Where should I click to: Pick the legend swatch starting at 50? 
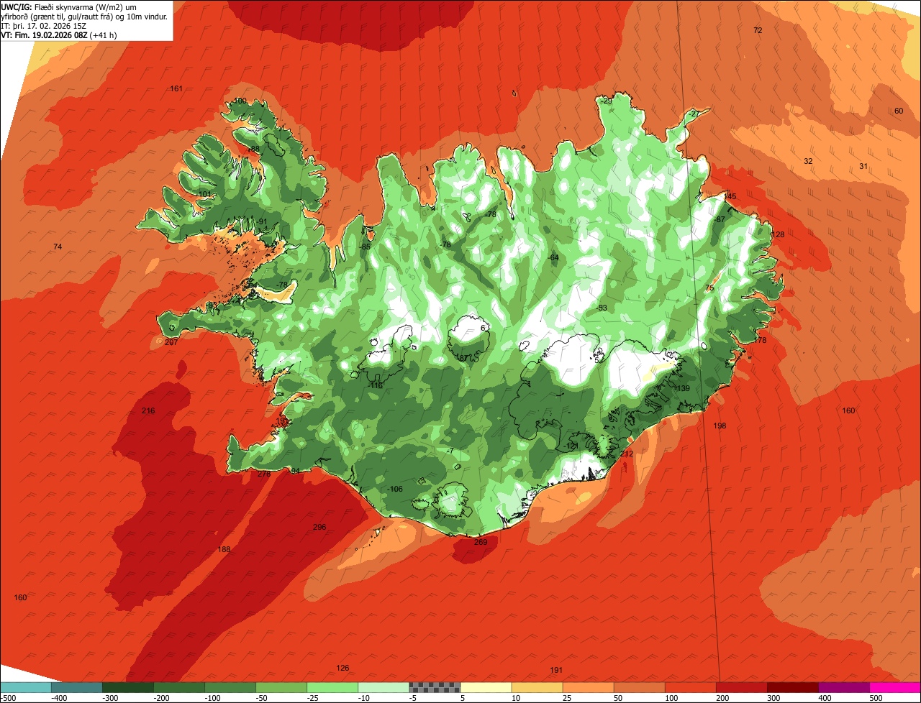[x=639, y=687]
